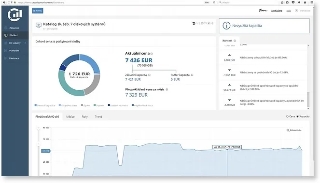Click up arrow above 54,072 GiB

point(229,85)
